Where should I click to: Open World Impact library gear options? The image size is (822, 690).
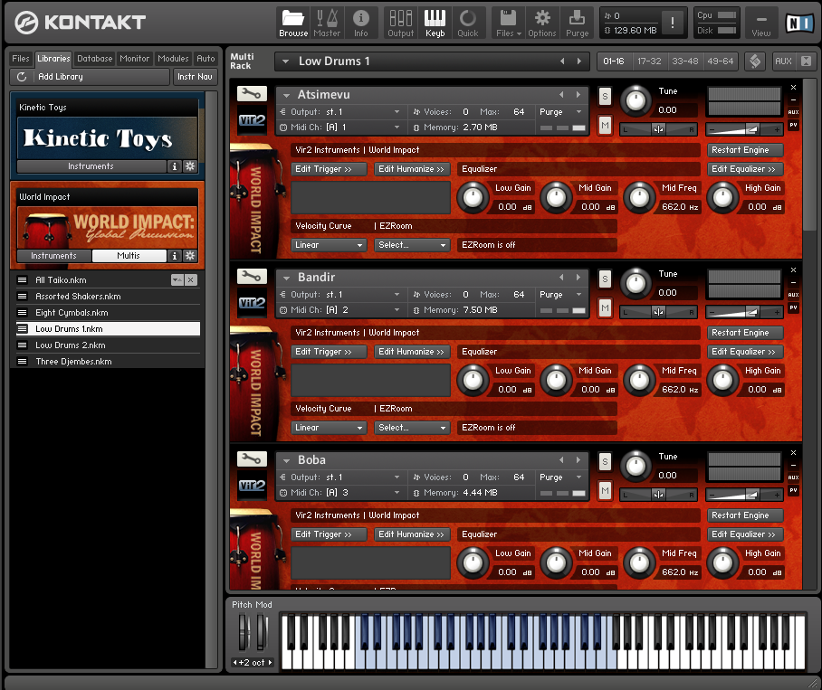coord(190,256)
